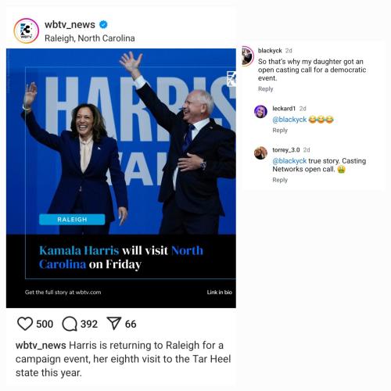Open the blackyck commenter username
The height and width of the screenshot is (391, 391).
tap(270, 51)
